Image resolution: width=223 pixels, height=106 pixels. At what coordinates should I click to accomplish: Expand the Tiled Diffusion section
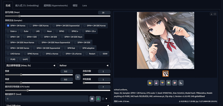pyautogui.click(x=58, y=105)
